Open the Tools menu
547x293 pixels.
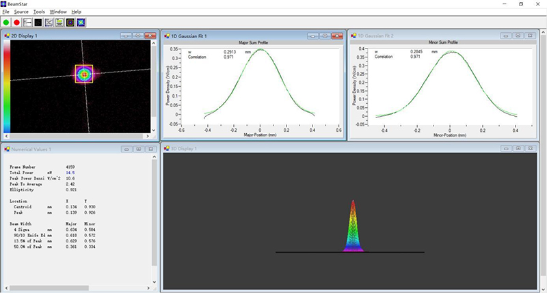39,12
